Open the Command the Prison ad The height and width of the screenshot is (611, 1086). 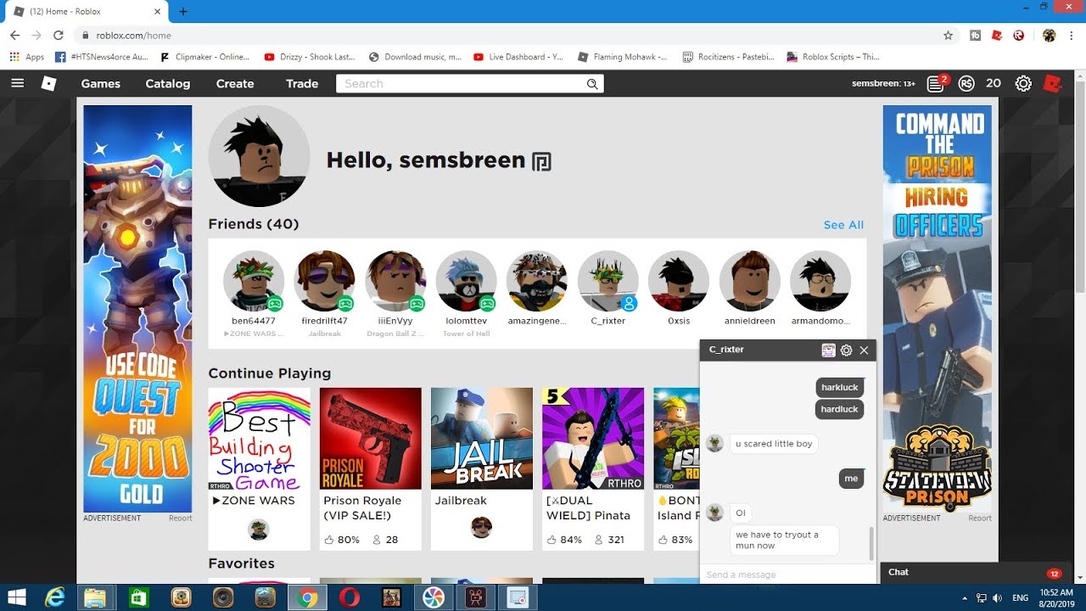938,308
